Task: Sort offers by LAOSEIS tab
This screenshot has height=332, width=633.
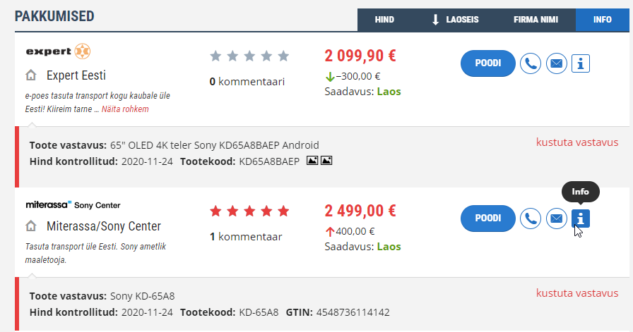Action: coord(456,20)
